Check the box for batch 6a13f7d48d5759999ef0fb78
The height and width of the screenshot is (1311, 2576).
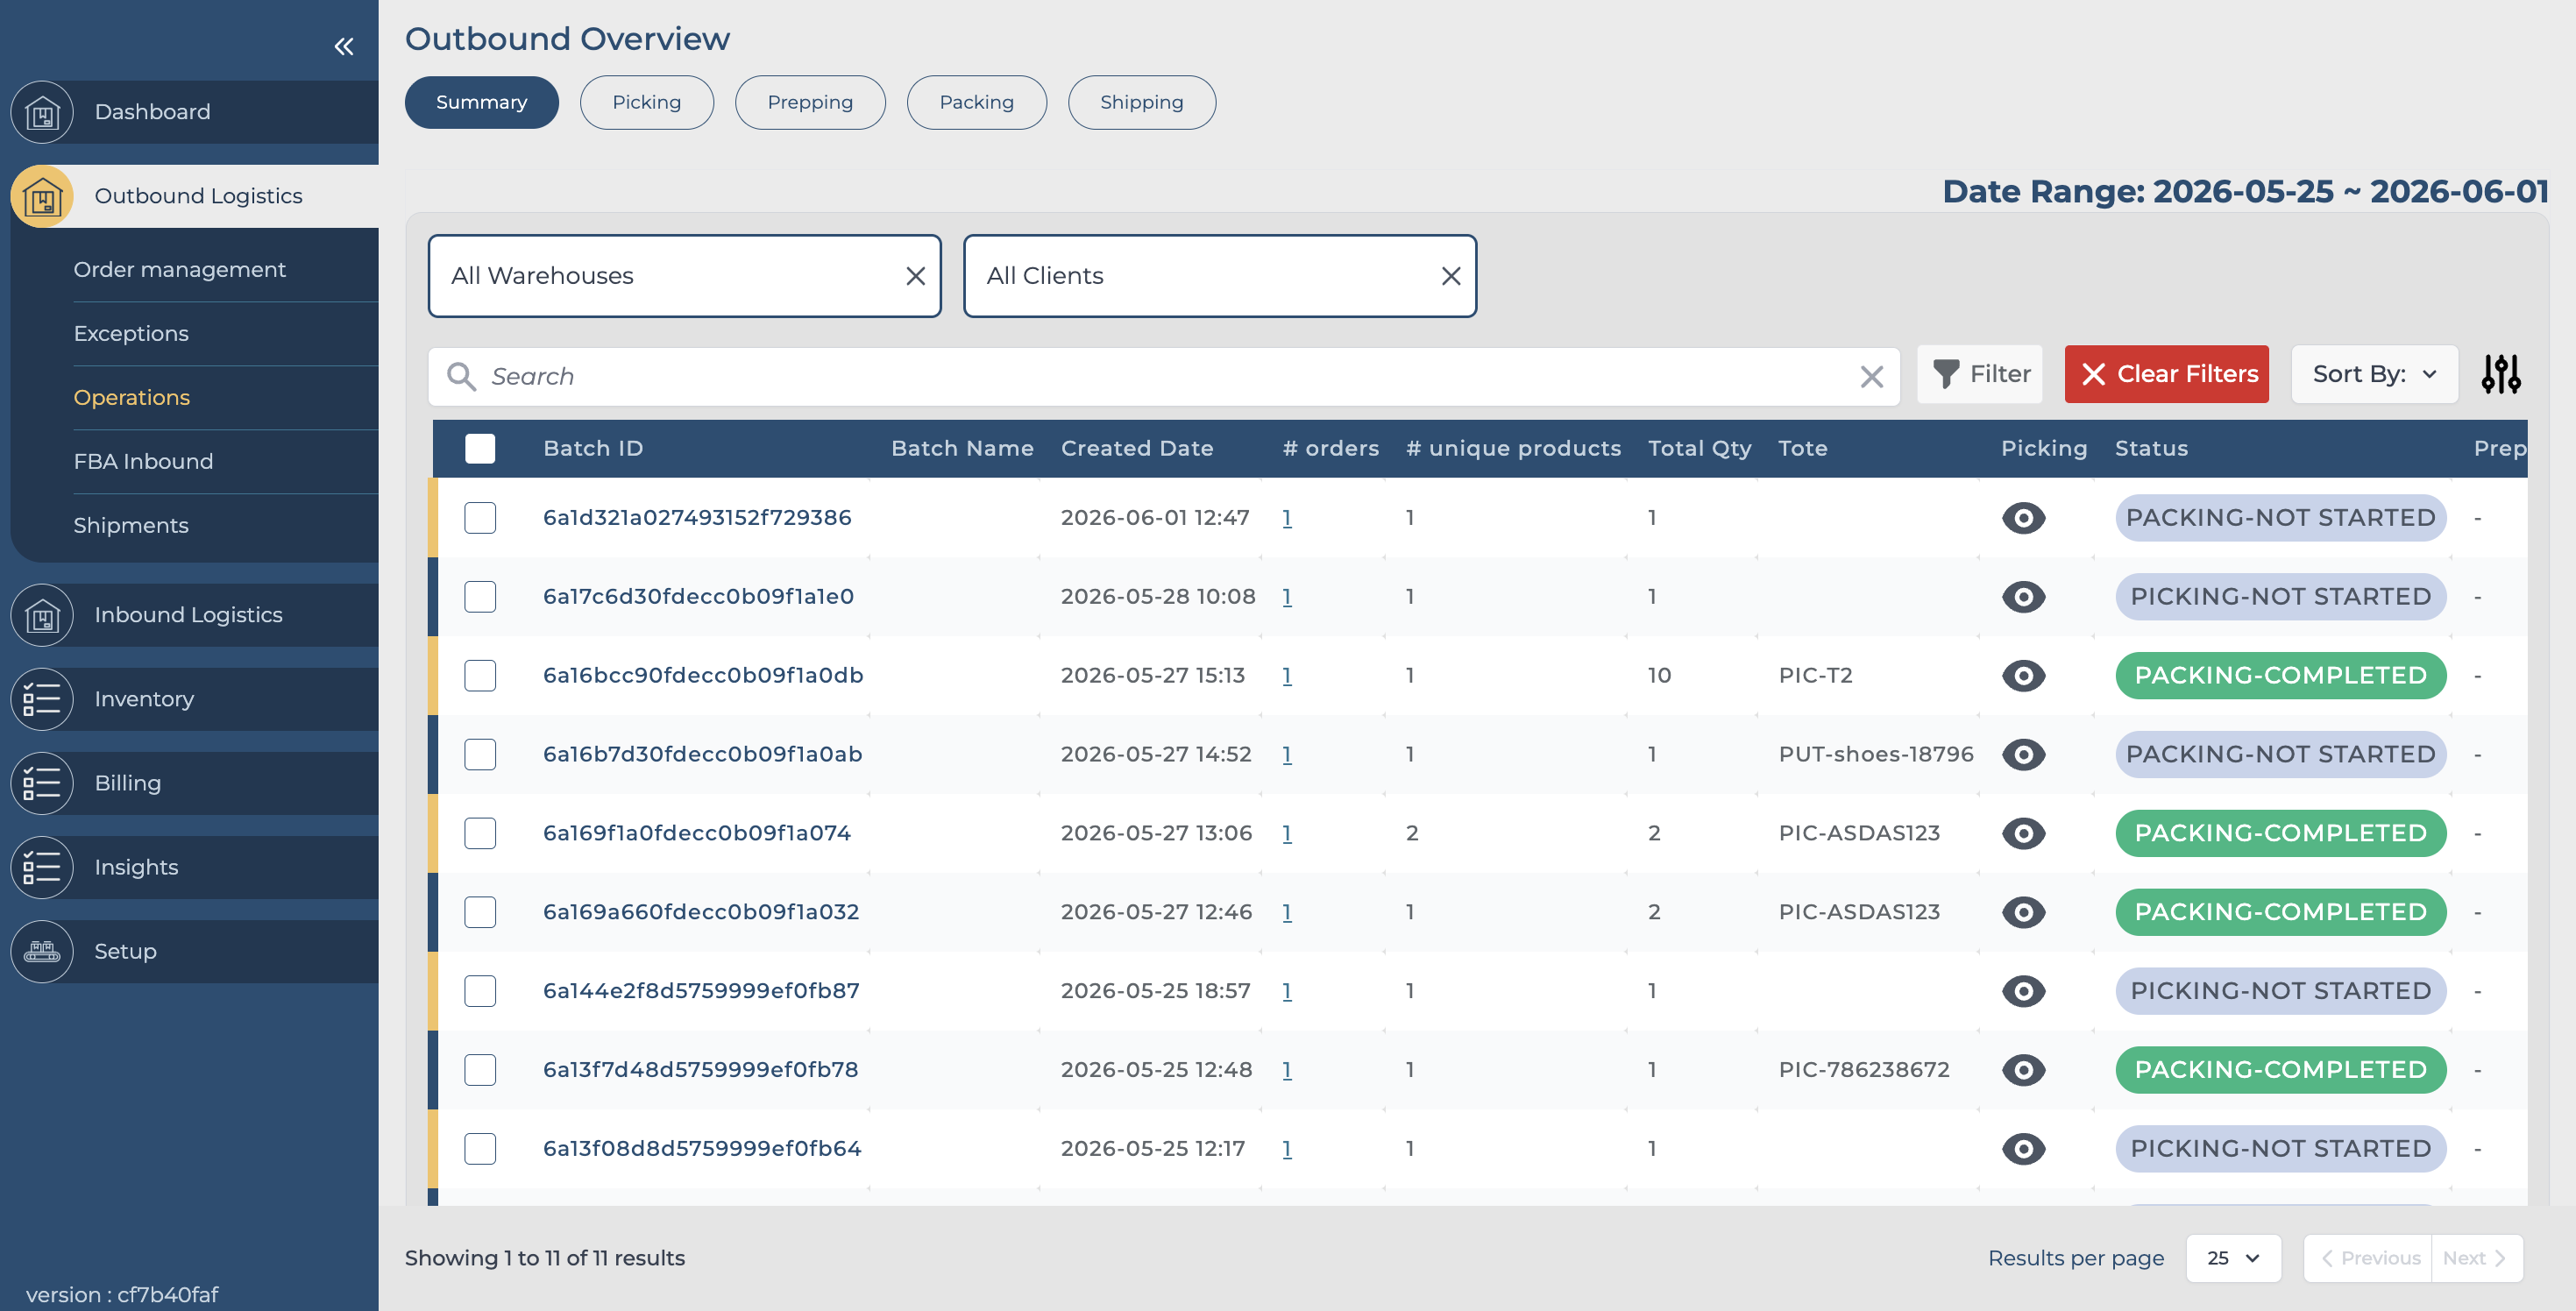[480, 1070]
